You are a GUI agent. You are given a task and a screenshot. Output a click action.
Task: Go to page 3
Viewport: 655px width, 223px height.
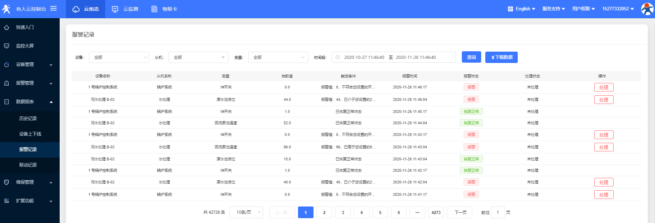pyautogui.click(x=343, y=212)
